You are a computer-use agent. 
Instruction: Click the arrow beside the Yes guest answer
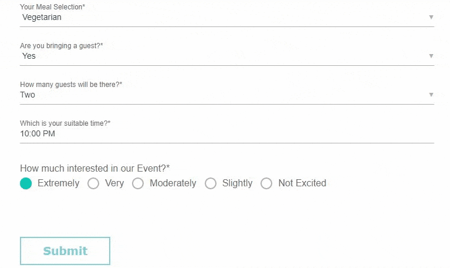coord(431,56)
